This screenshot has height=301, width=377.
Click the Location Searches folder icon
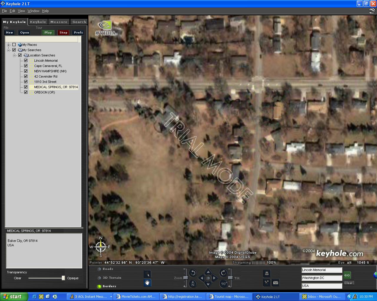pyautogui.click(x=26, y=55)
